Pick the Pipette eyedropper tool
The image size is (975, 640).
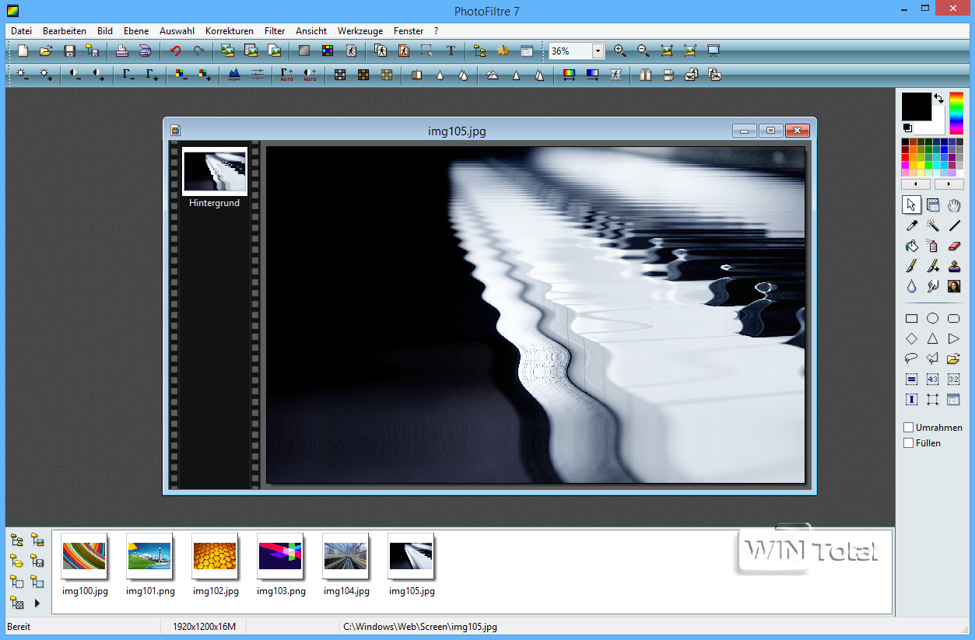(x=911, y=226)
